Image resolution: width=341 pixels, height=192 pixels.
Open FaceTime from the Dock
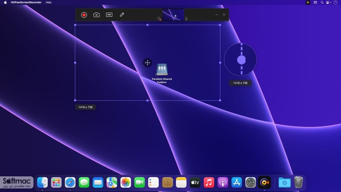tap(140, 182)
